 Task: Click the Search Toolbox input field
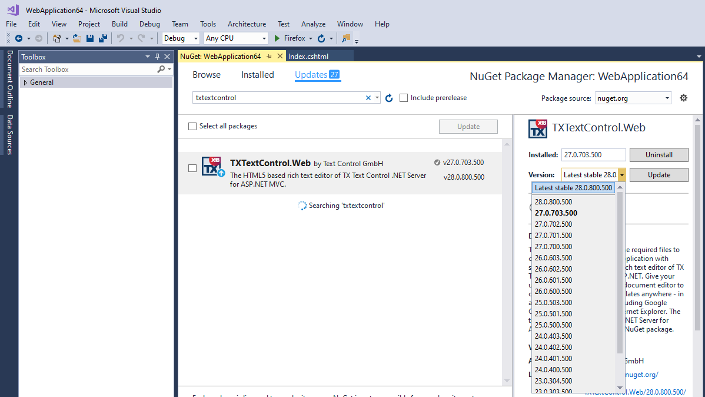point(88,70)
